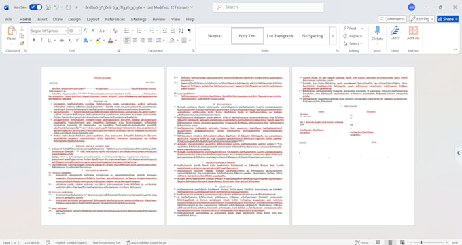
Task: Click the Save icon in title bar
Action: (x=48, y=7)
